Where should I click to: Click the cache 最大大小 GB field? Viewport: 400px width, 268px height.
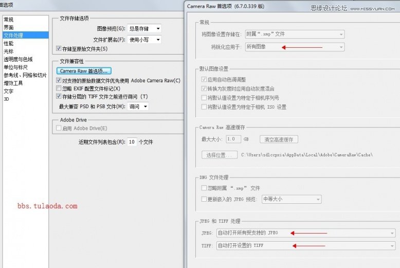click(233, 139)
